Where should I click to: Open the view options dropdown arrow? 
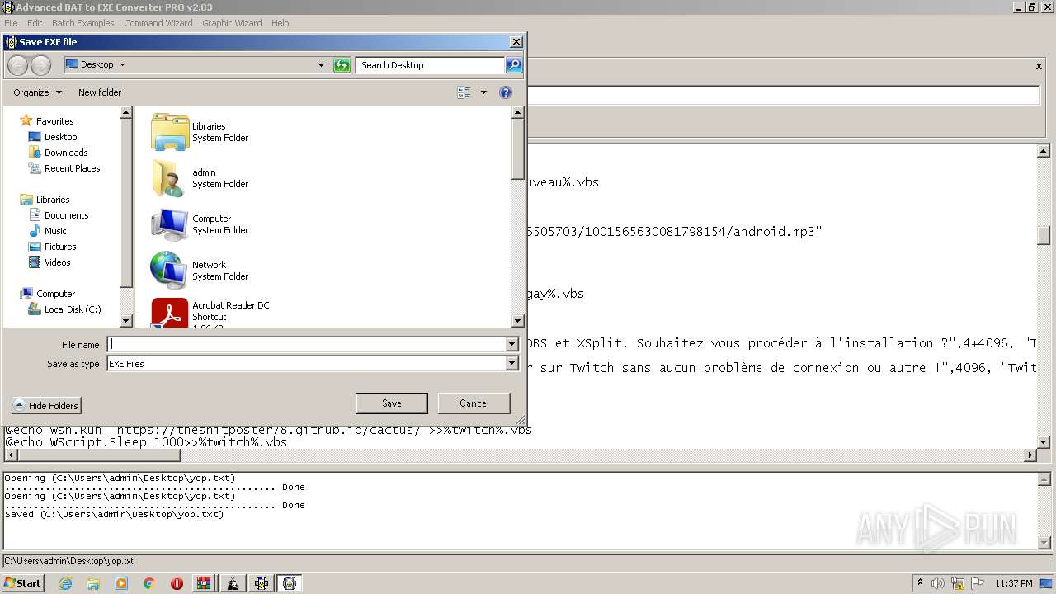pos(483,92)
